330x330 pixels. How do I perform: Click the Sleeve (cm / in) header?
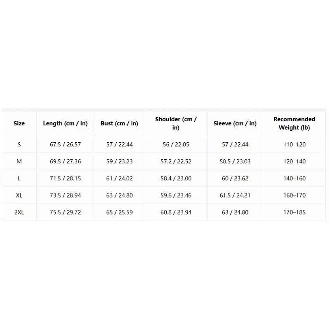[x=235, y=123]
